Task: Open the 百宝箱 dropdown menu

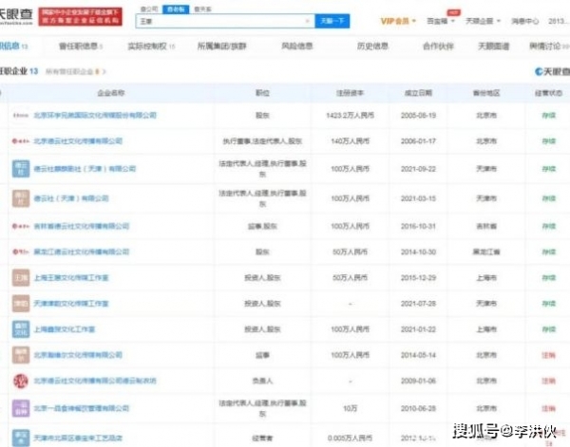Action: (441, 21)
